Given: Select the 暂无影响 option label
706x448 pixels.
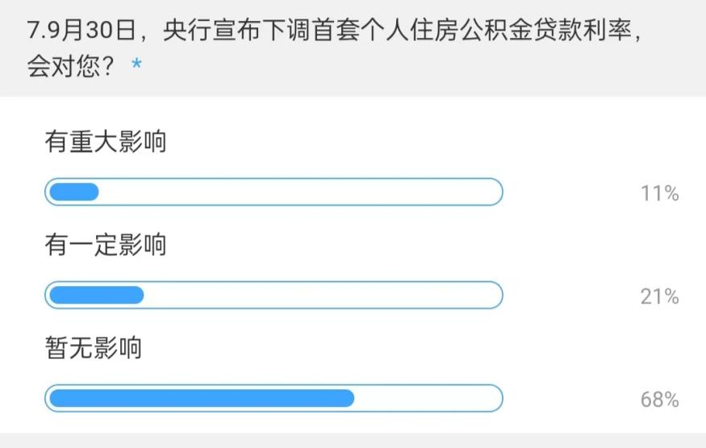Looking at the screenshot, I should [94, 347].
